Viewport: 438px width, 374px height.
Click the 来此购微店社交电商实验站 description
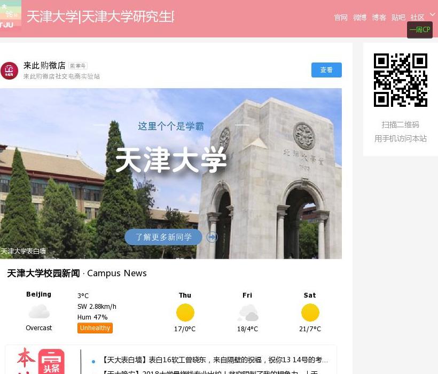62,76
